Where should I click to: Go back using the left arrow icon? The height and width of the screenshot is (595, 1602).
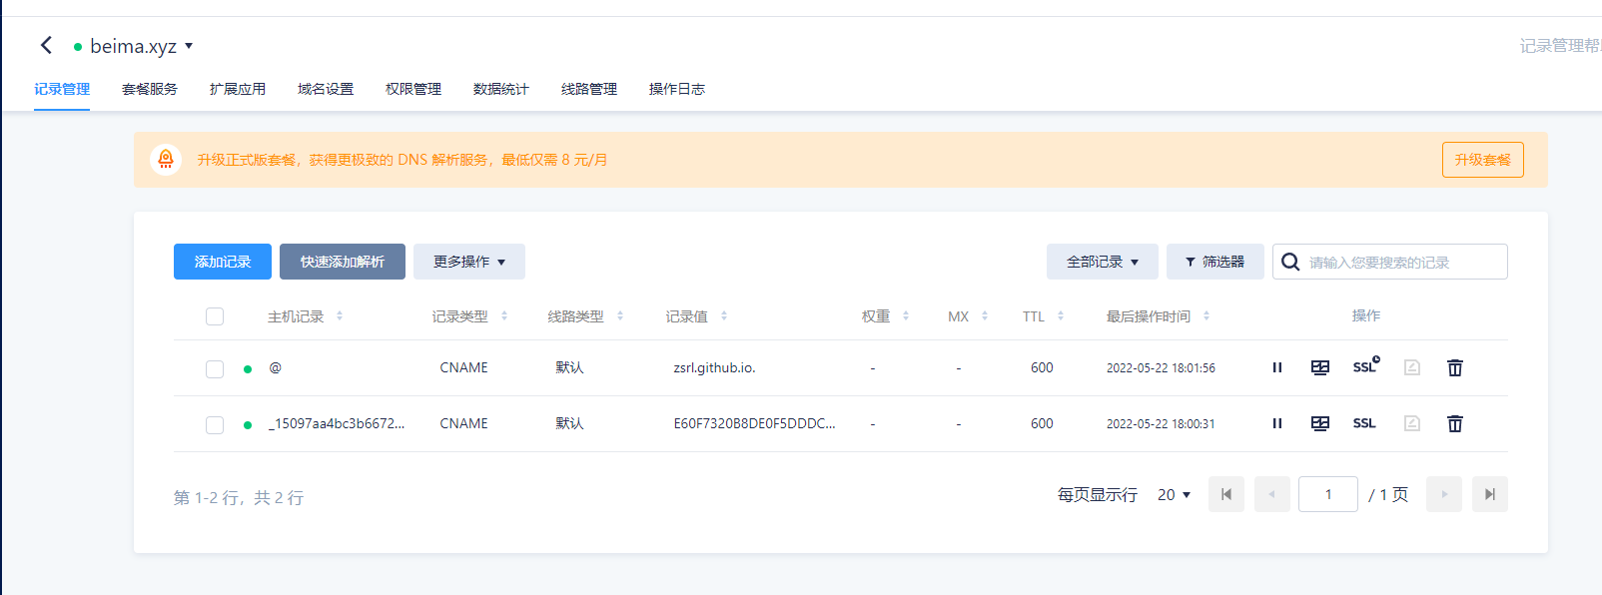click(x=46, y=45)
